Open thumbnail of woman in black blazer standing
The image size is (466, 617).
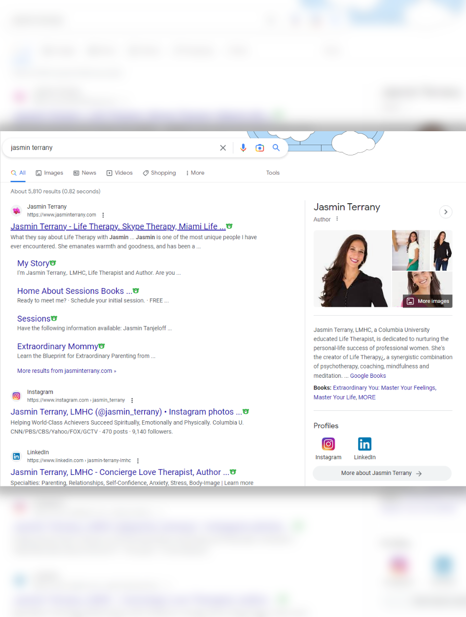[x=442, y=251]
